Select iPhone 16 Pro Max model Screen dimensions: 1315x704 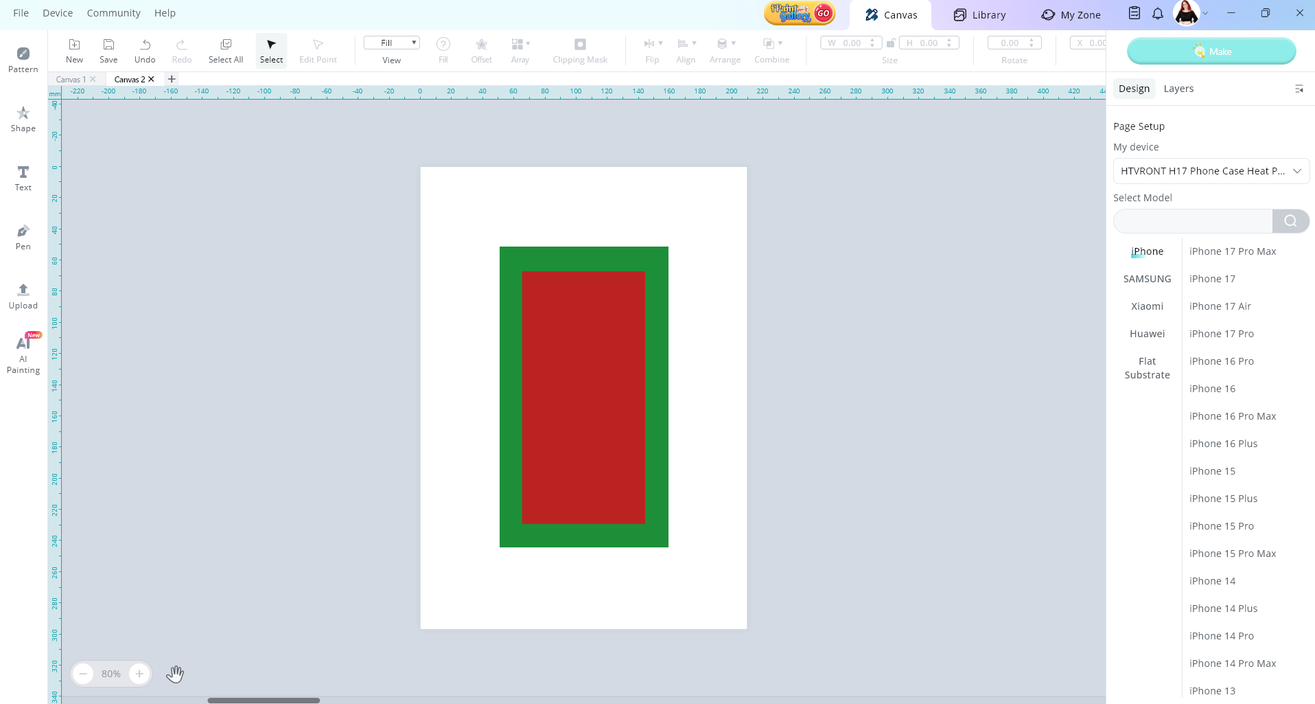[1233, 416]
